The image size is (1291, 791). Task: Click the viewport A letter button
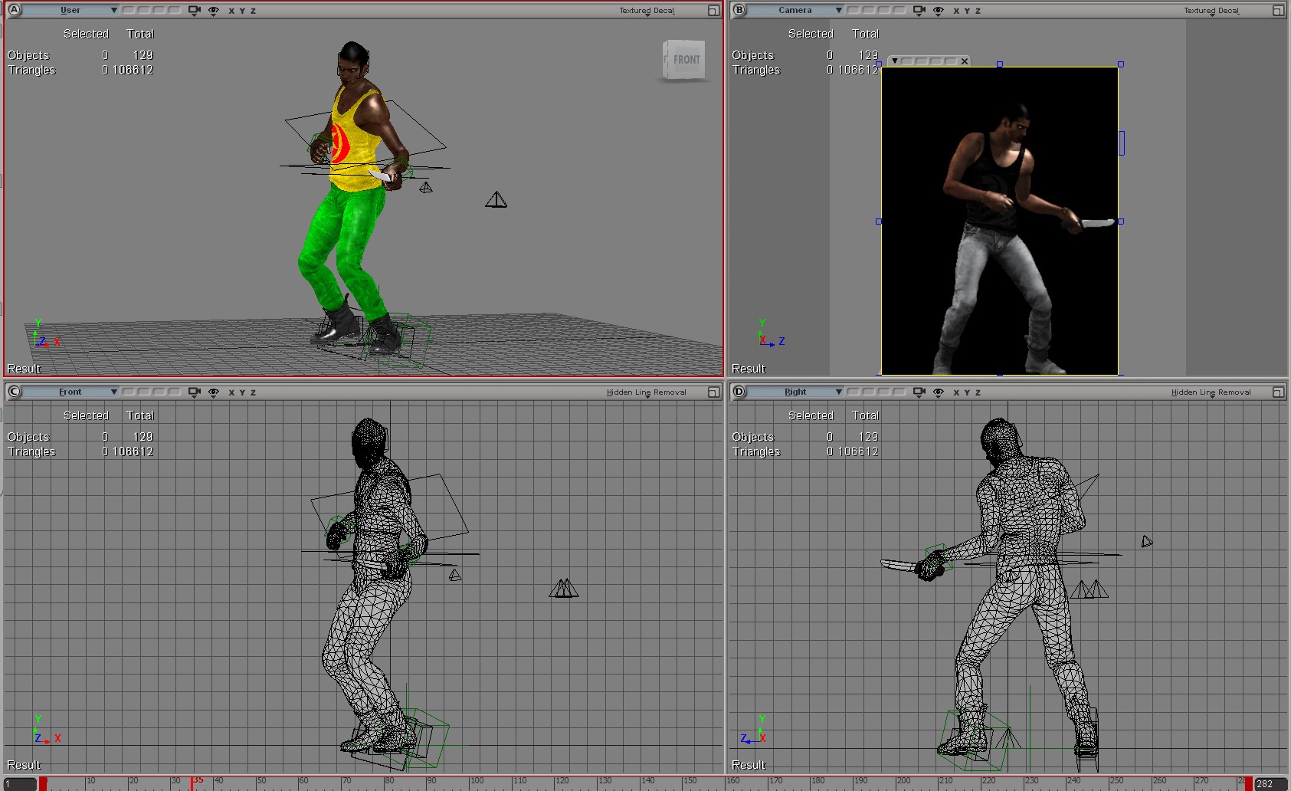point(14,10)
